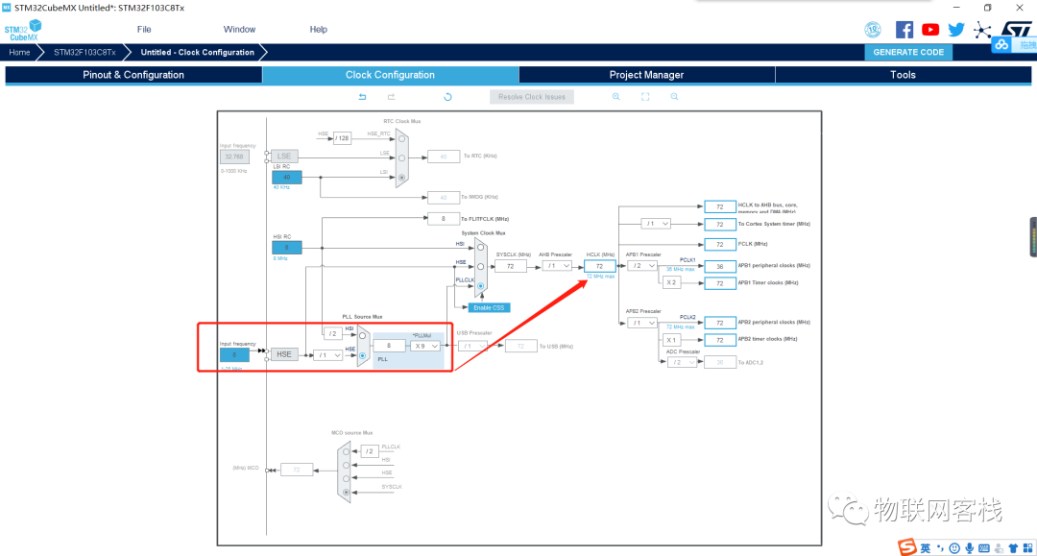Select PLLCLK in System Clock Mux
The width and height of the screenshot is (1037, 556).
tap(481, 285)
